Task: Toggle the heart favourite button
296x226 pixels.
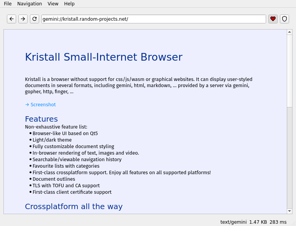Action: (x=273, y=19)
